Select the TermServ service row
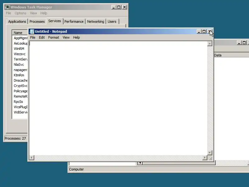This screenshot has height=187, width=249. [x=20, y=59]
